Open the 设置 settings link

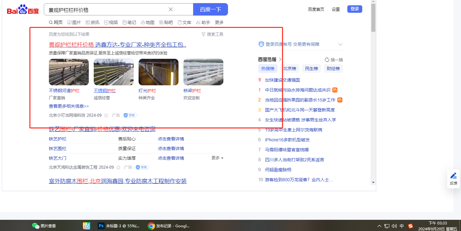[336, 9]
